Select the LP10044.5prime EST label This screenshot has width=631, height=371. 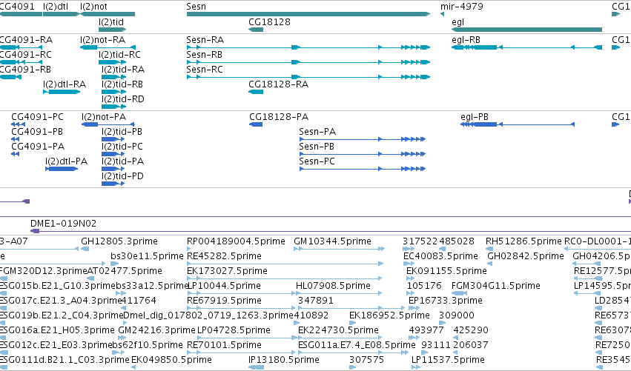point(224,286)
